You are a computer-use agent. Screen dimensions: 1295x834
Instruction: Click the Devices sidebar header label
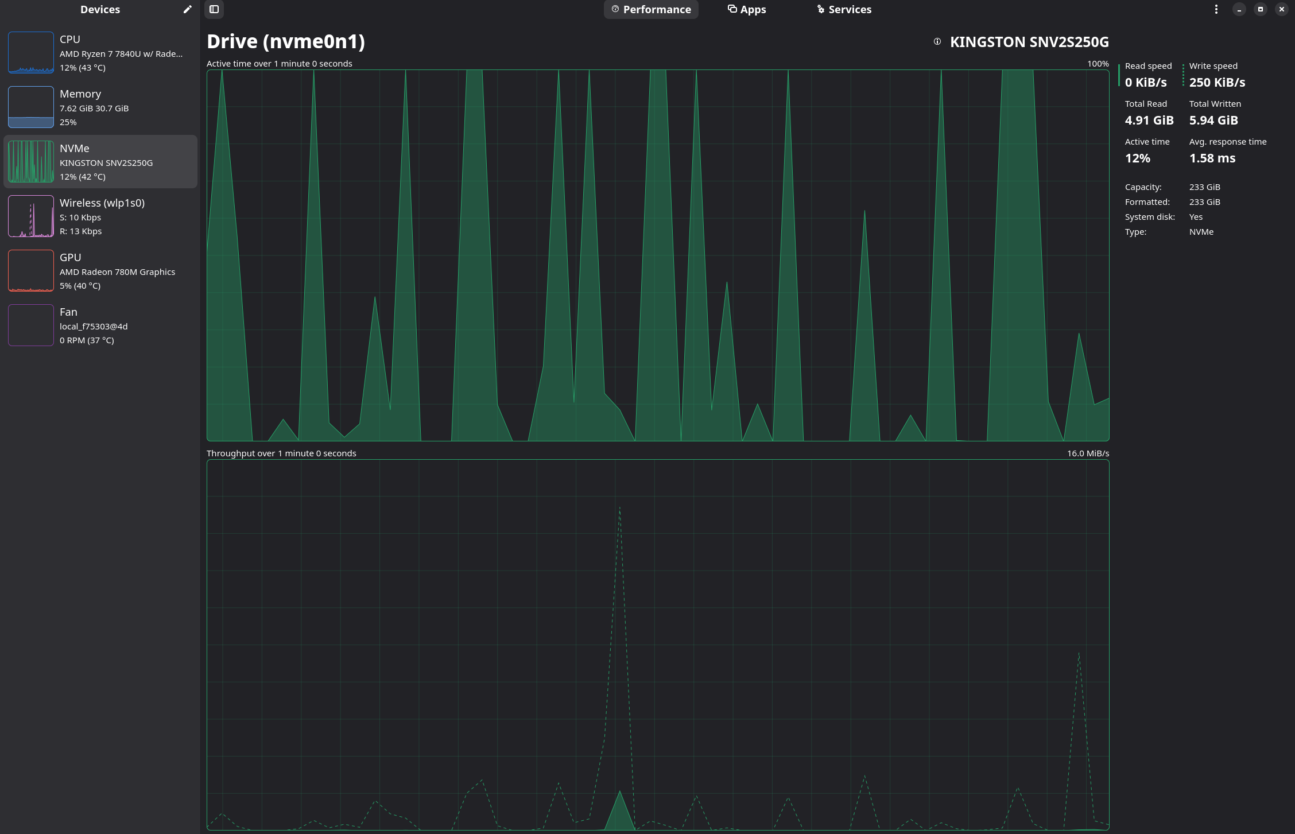(x=100, y=9)
